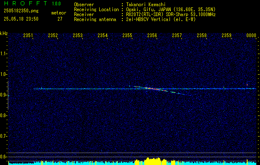This screenshot has width=260, height=165.
Task: Click the Observer label
Action: (84, 5)
